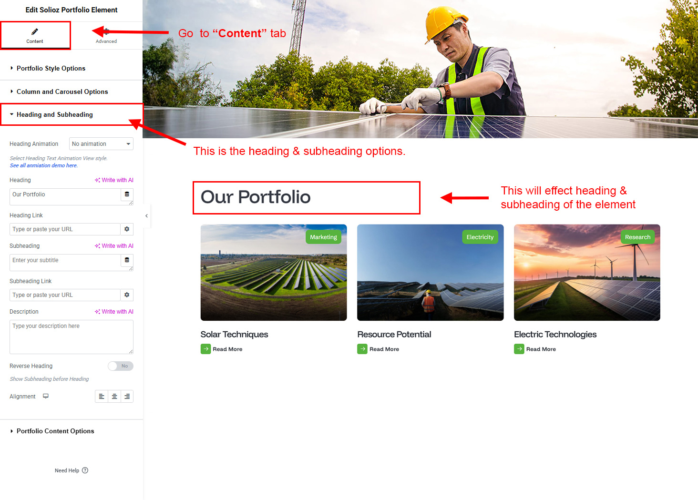Click 'See all animation demo here' link
The image size is (698, 500).
click(x=44, y=165)
